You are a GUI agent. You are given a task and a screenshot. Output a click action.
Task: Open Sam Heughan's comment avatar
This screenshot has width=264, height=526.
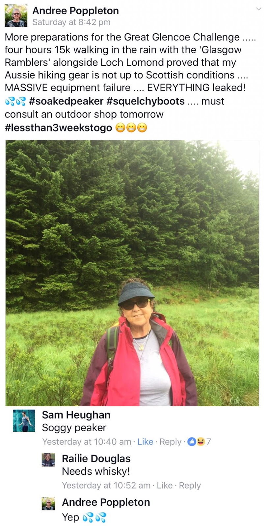tap(24, 420)
